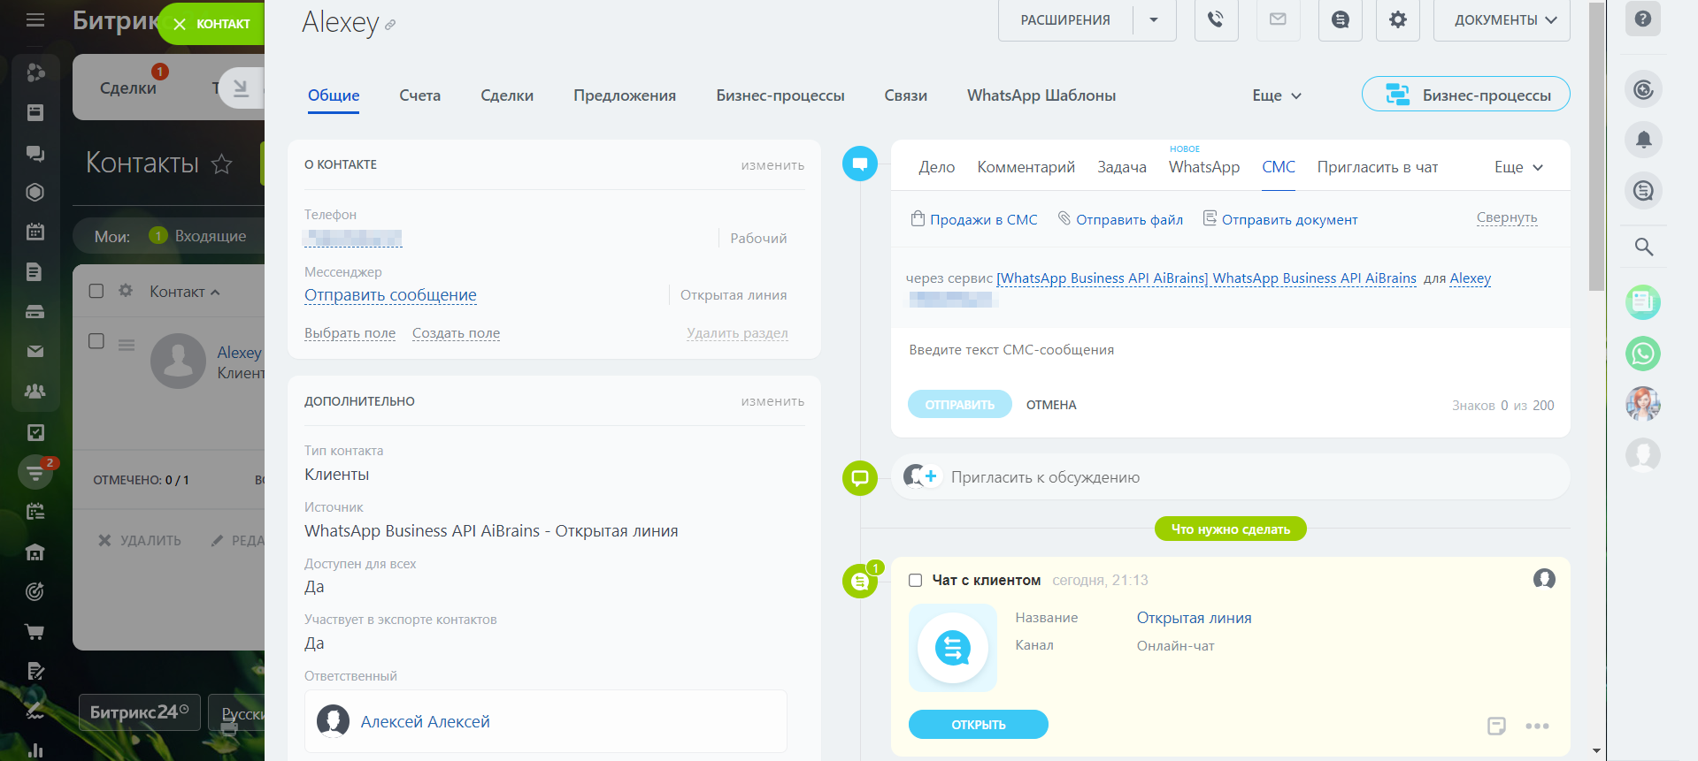Expand 'Еще' in the contact tabs row
Viewport: 1698px width, 761px height.
[1276, 95]
